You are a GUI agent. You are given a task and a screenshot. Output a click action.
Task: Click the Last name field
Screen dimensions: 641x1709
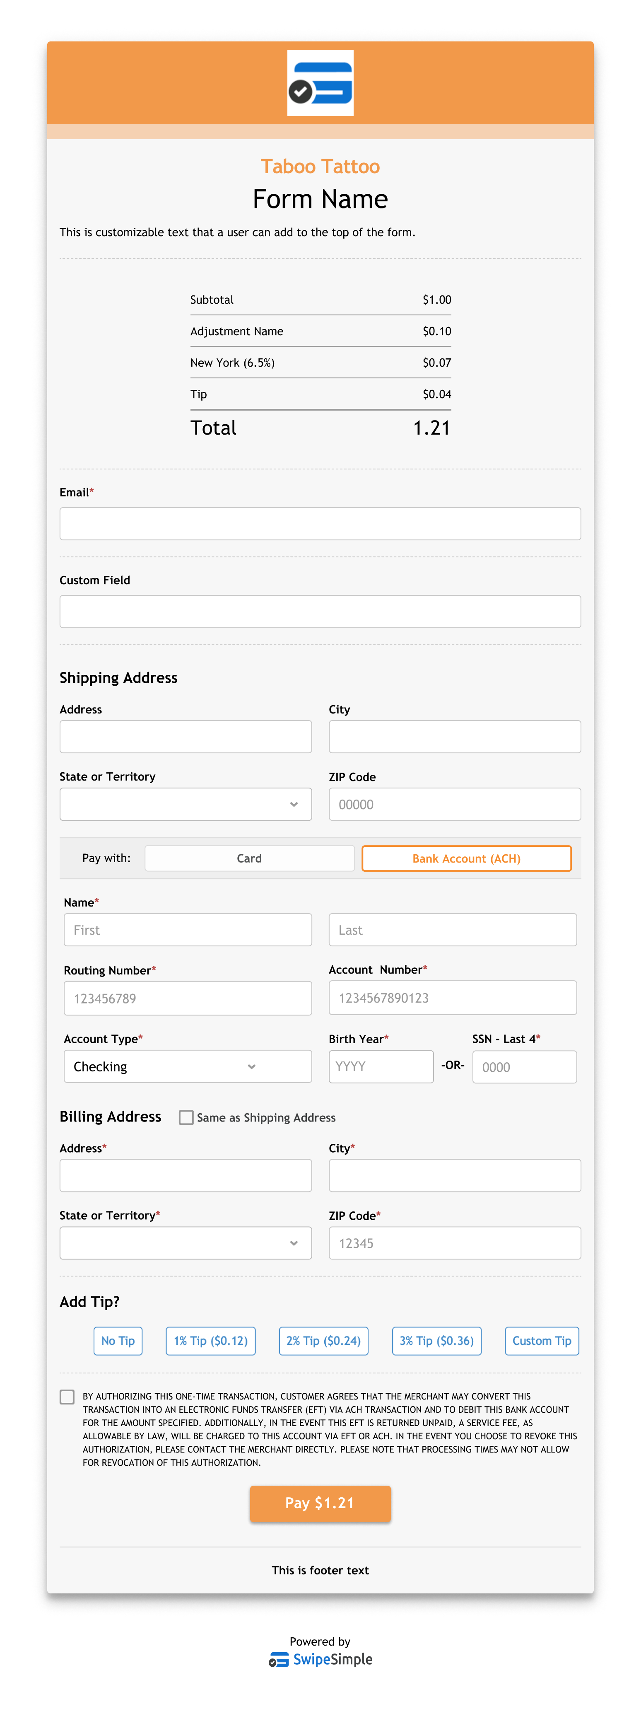(x=453, y=930)
